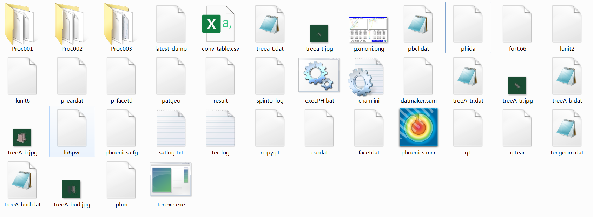
Task: Select the treeA-tr.jpg thumbnail
Action: tap(517, 85)
